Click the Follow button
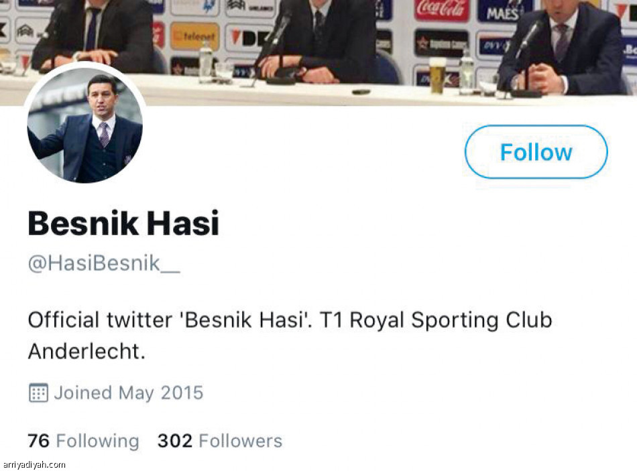Screen dimensions: 637x471 (x=536, y=152)
